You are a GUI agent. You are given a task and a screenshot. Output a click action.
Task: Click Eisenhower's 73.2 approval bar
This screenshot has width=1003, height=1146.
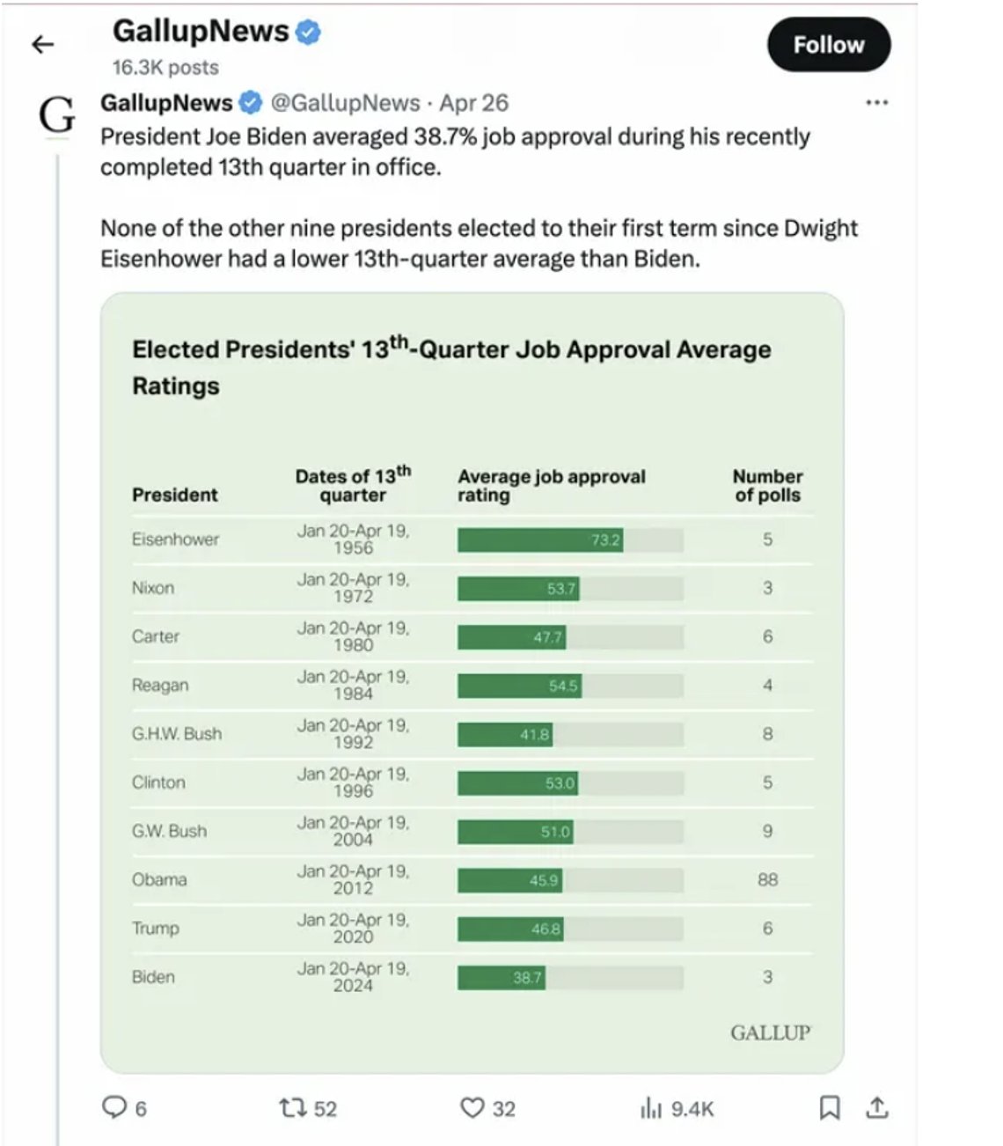[540, 540]
